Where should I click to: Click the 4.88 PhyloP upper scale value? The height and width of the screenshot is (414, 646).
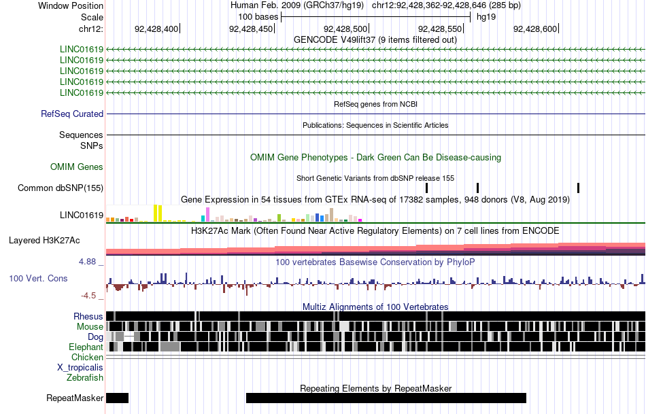87,262
